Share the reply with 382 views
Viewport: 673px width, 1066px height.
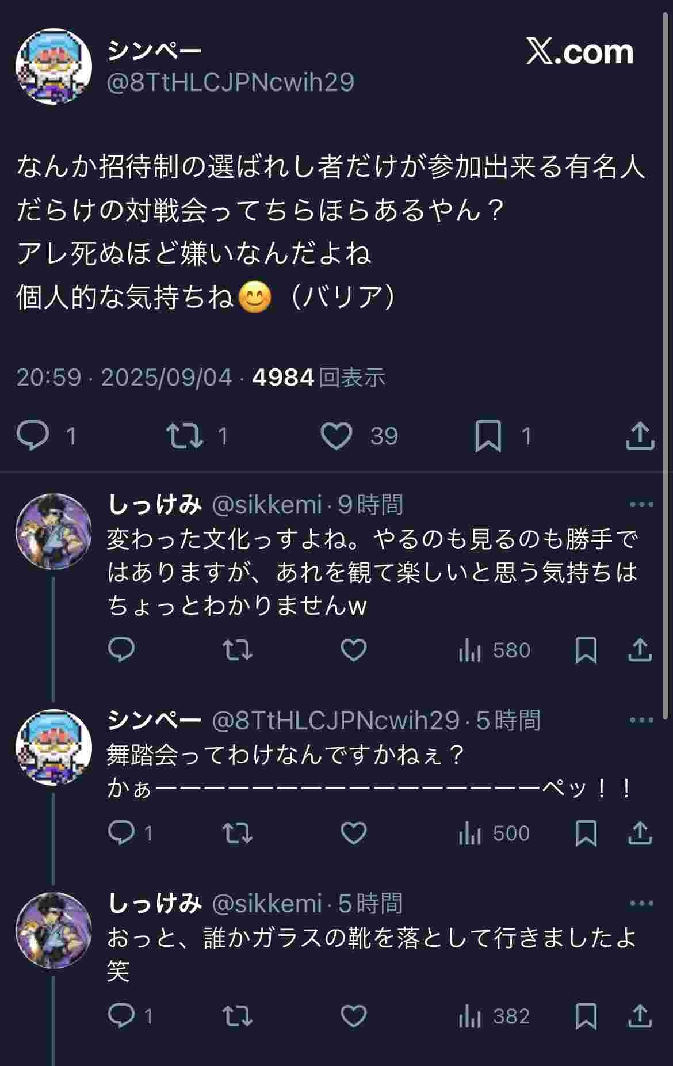tap(640, 1016)
